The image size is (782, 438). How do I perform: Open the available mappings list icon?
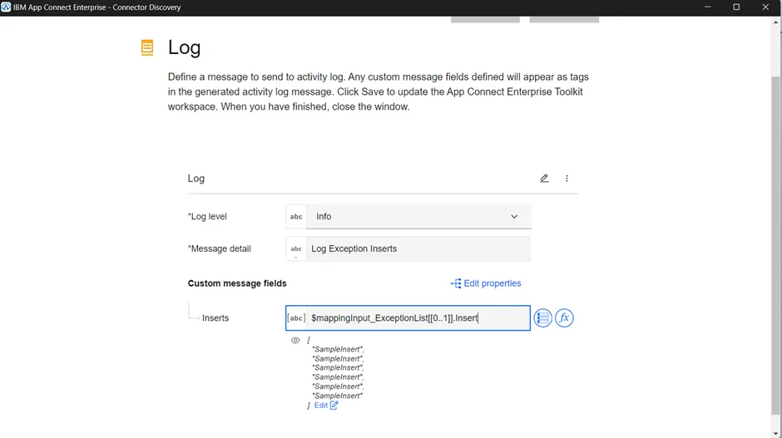[x=542, y=318]
